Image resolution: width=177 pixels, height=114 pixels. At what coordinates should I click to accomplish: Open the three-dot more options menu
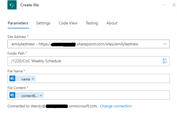164,5
